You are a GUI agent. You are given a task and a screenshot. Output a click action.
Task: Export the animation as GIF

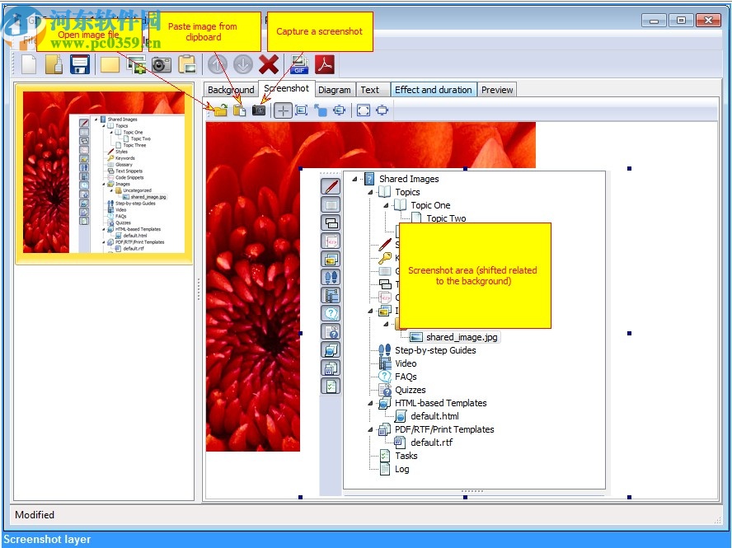[299, 64]
